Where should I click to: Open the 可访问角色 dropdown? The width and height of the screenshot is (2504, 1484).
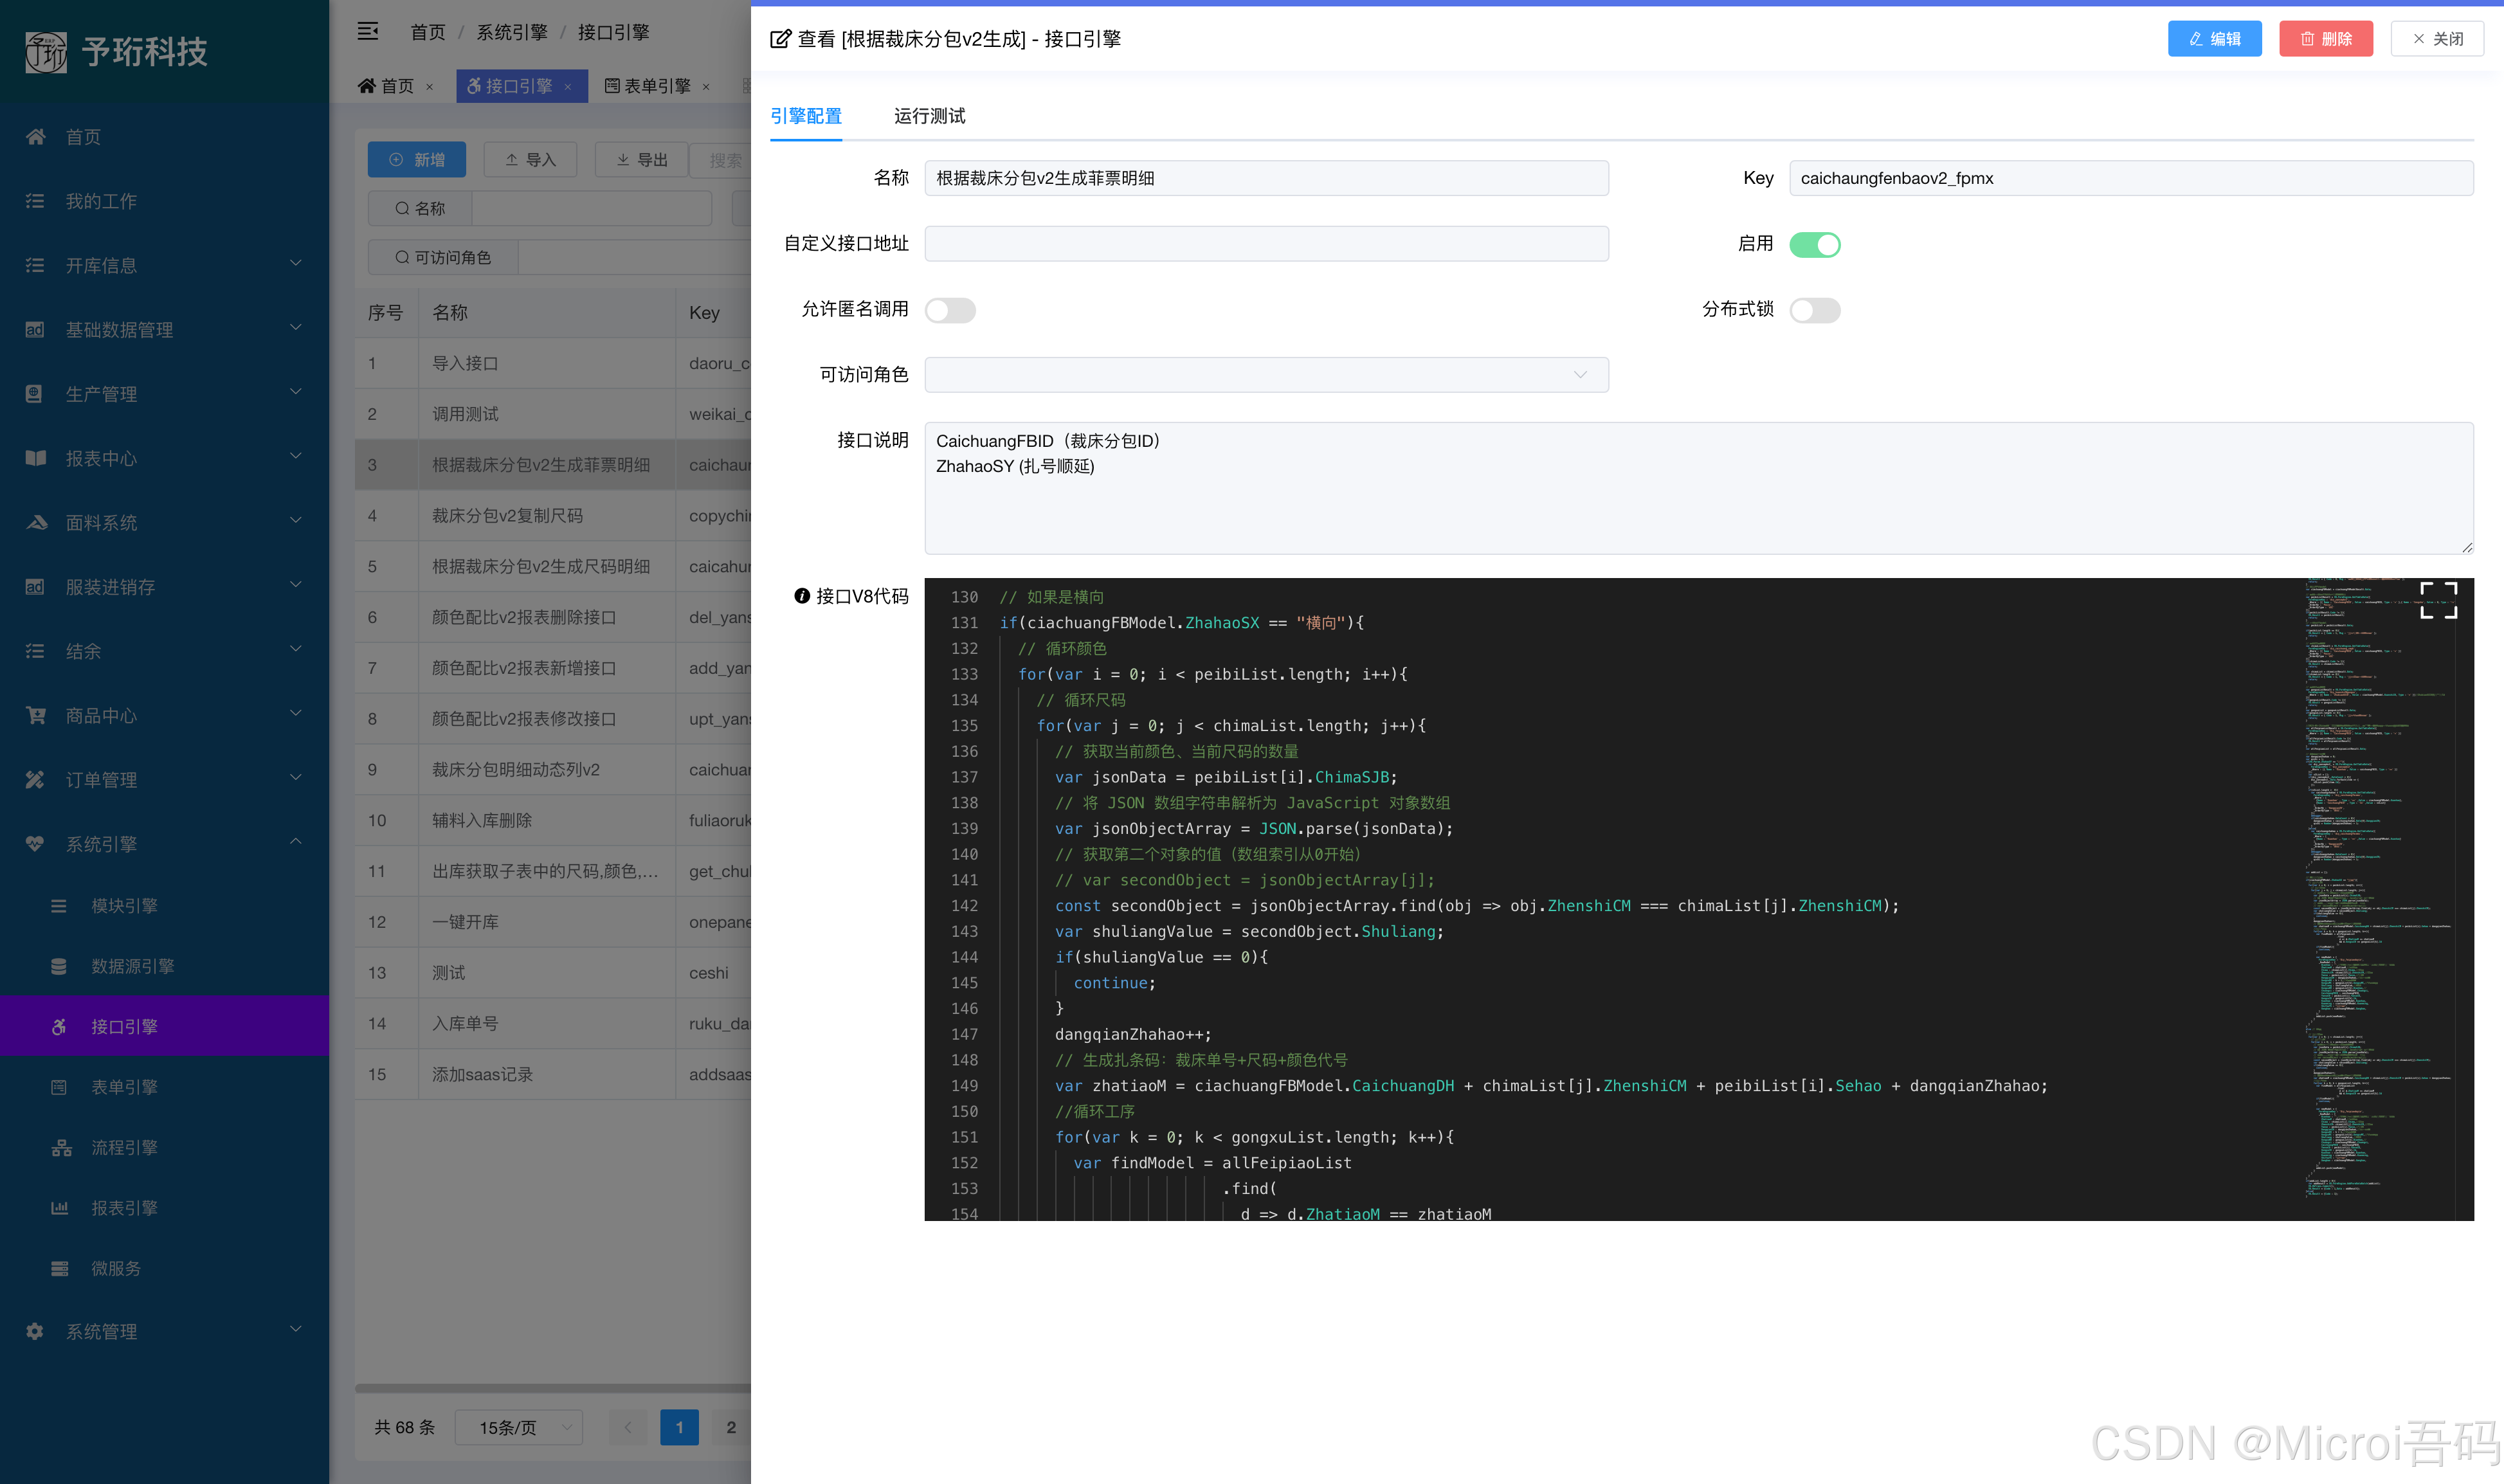(1265, 375)
